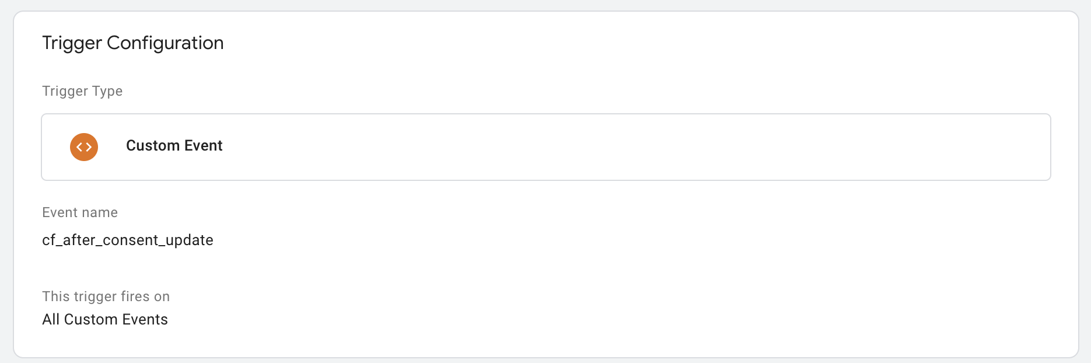
Task: Select the cf_after_consent_update event name value
Action: coord(128,240)
